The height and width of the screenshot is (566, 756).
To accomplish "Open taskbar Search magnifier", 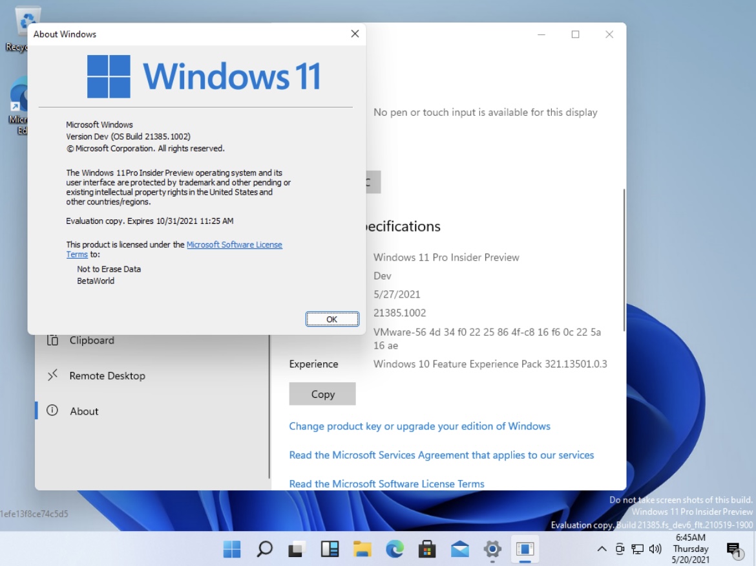I will click(264, 549).
